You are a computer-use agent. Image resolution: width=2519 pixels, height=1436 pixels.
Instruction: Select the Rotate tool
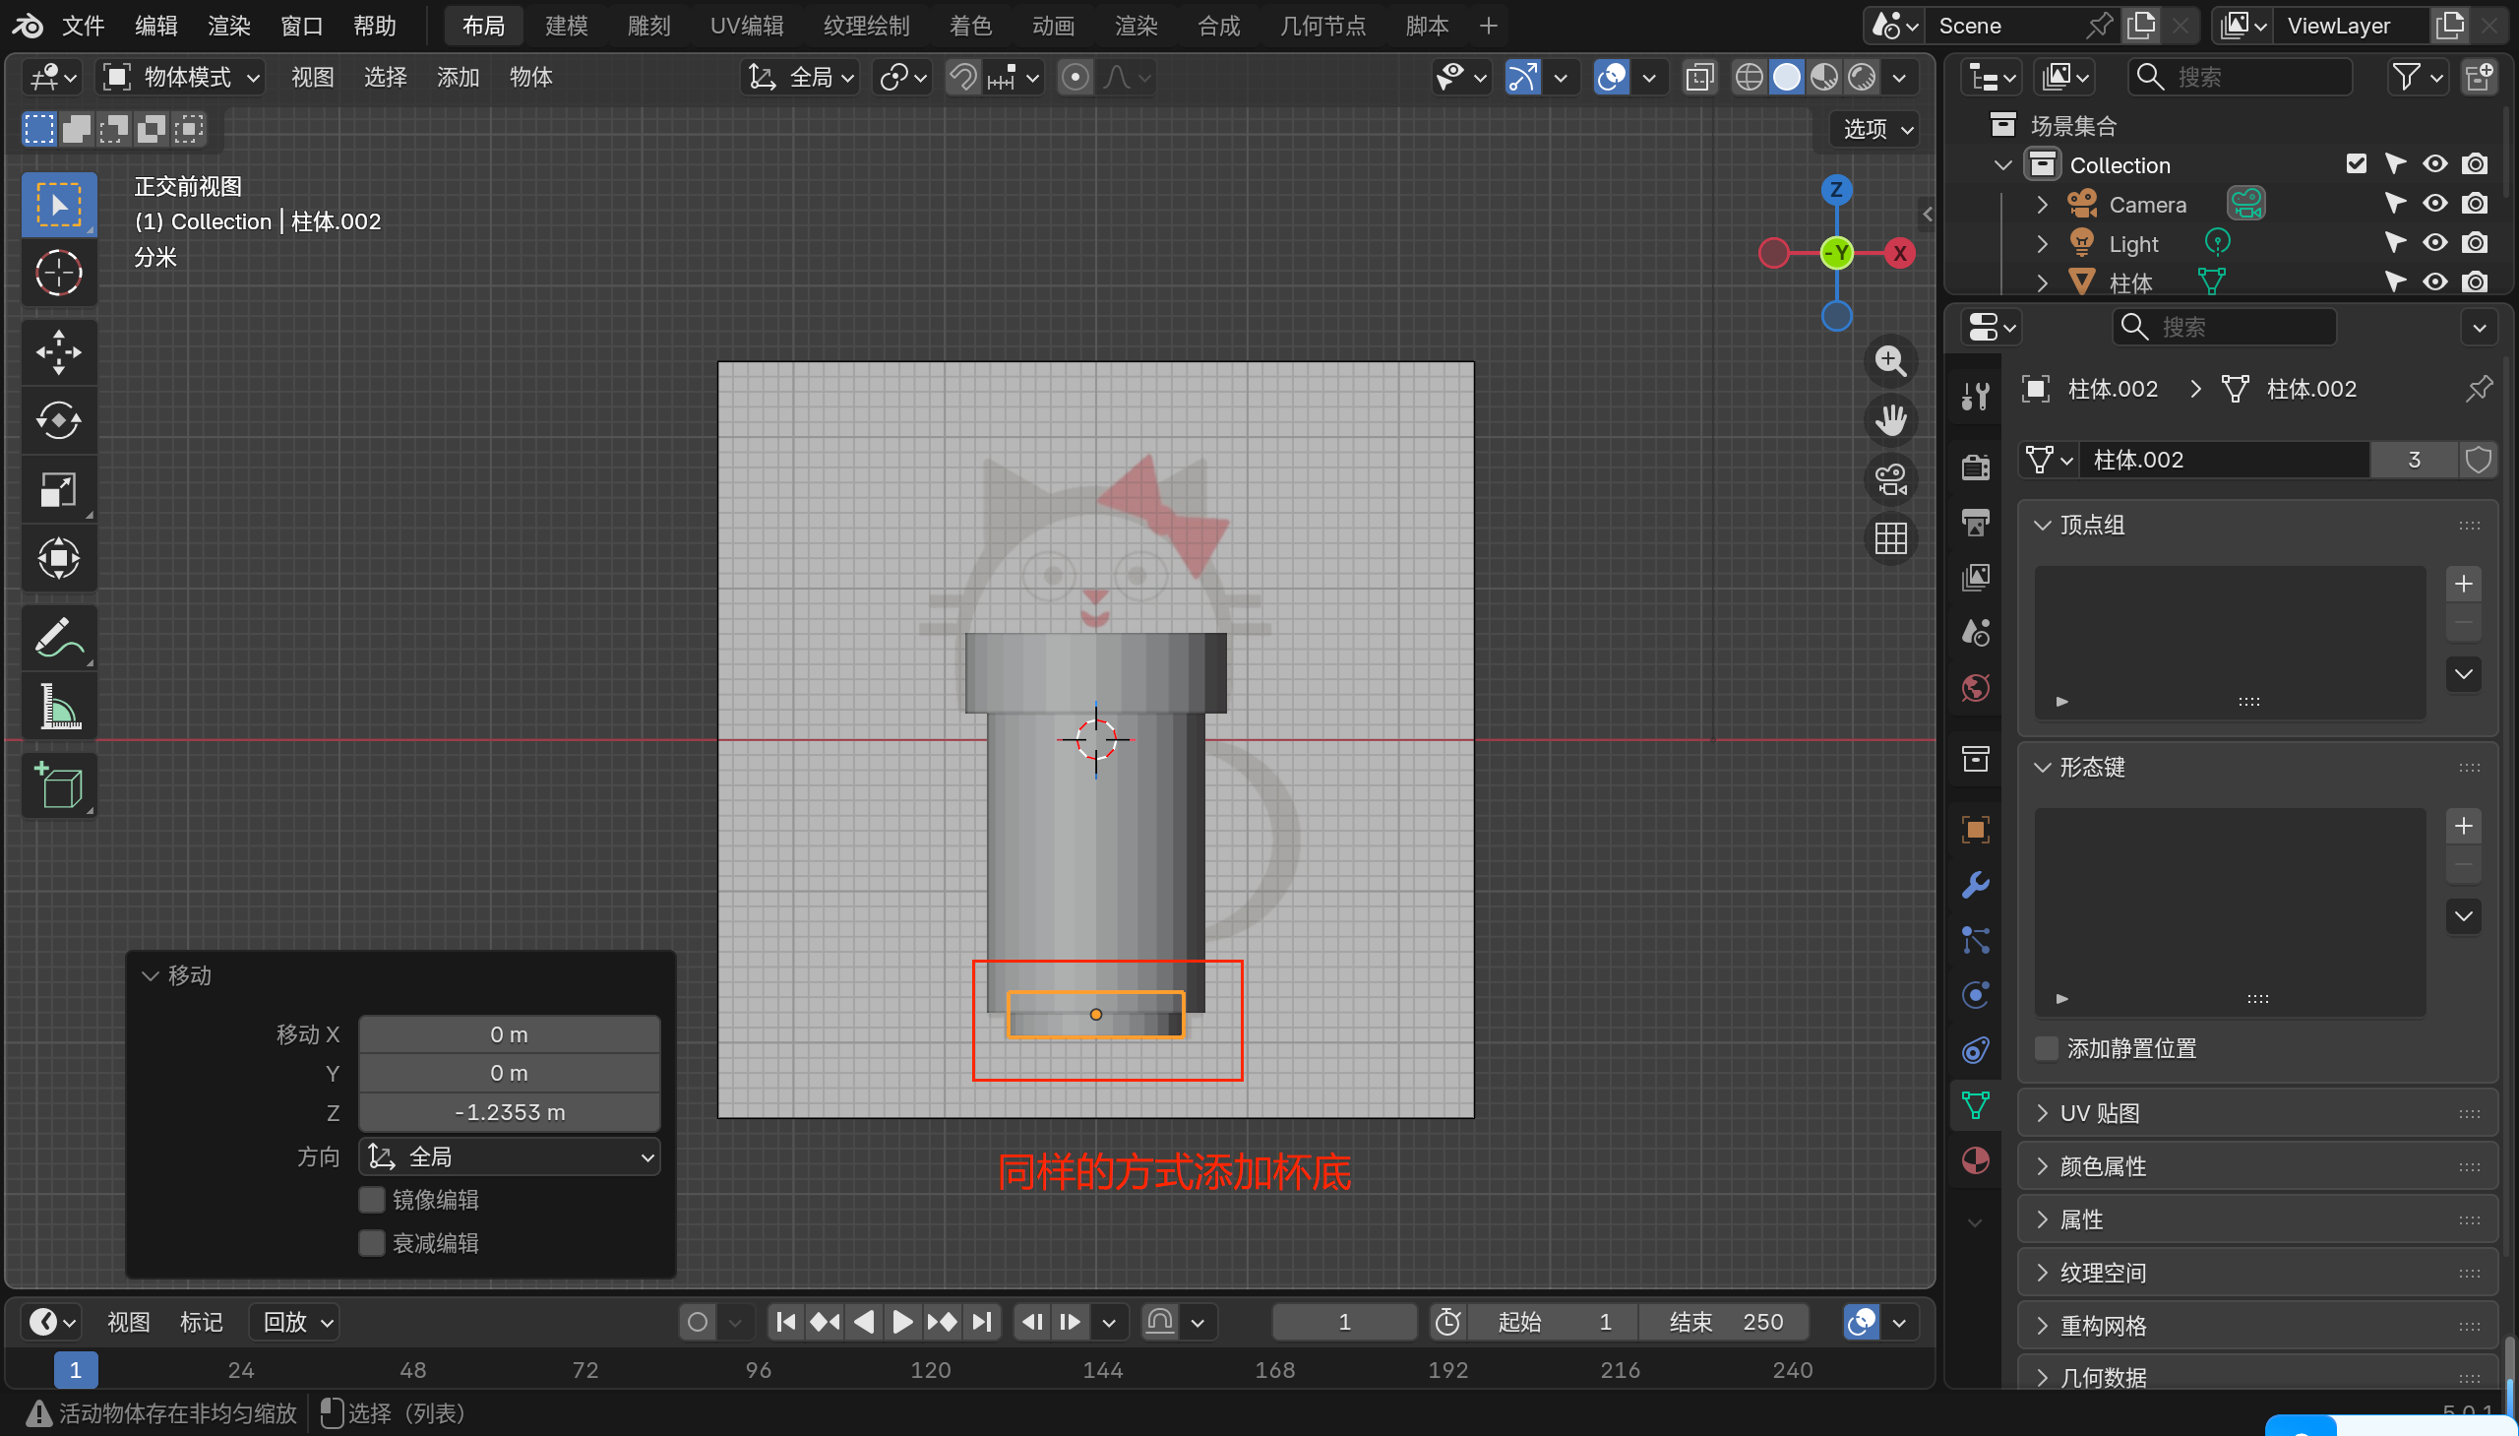click(x=58, y=421)
